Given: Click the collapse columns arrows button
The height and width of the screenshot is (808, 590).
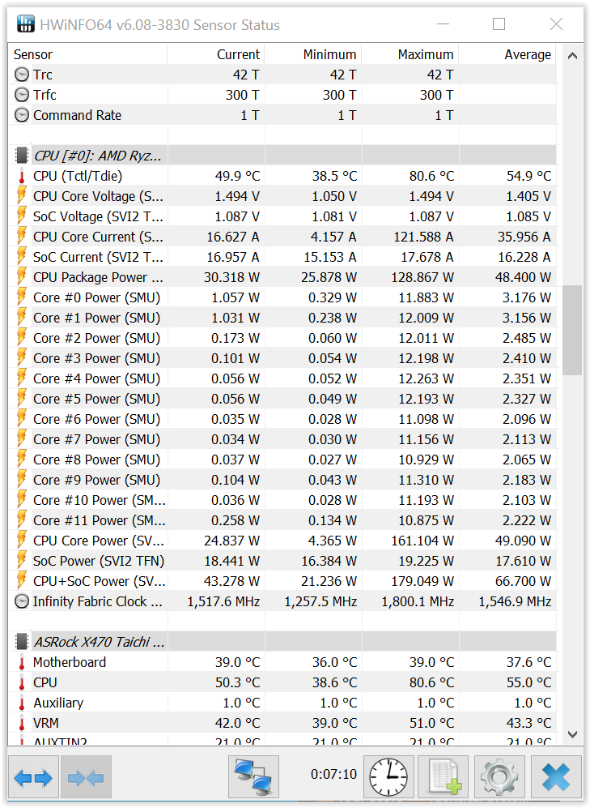Looking at the screenshot, I should [x=86, y=776].
